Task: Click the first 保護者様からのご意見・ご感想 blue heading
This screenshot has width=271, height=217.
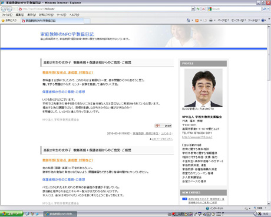Action: [64, 92]
